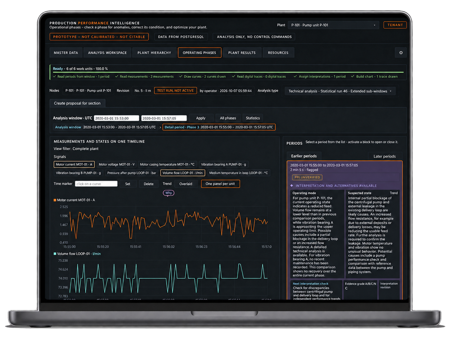Select the Overlaid trend view
This screenshot has width=450, height=338.
pyautogui.click(x=186, y=184)
